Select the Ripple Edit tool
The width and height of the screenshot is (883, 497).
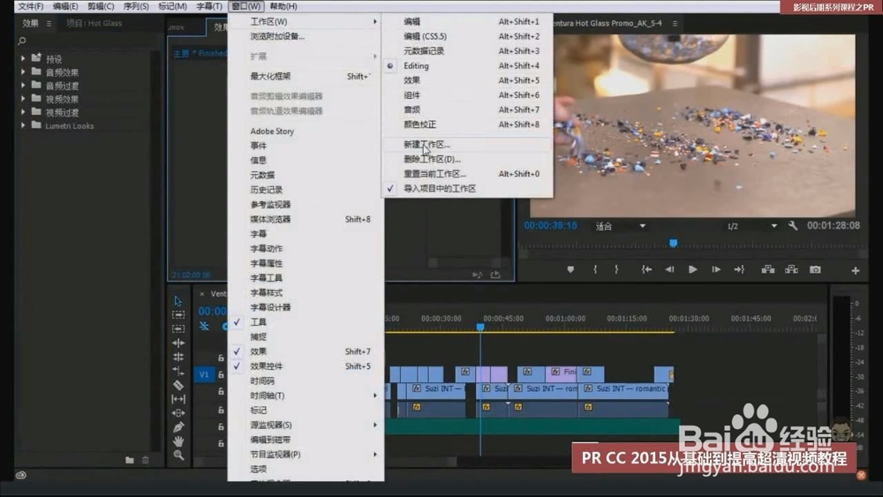click(x=178, y=343)
